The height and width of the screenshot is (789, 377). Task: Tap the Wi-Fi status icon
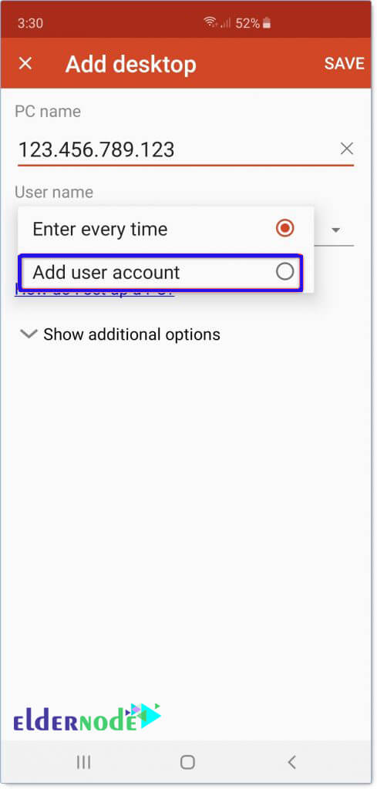[210, 22]
